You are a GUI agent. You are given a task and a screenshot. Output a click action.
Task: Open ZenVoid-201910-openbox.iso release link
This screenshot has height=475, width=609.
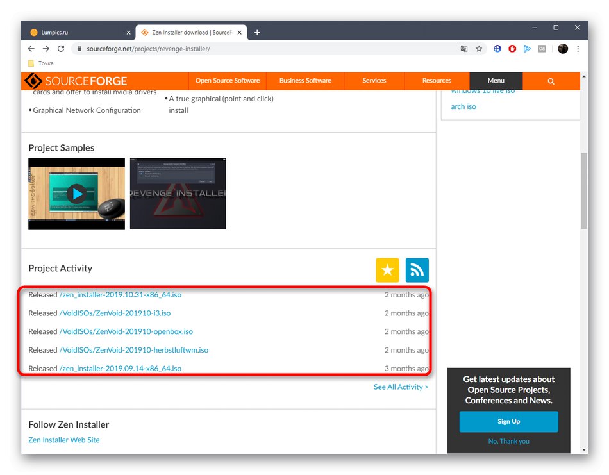pos(126,331)
